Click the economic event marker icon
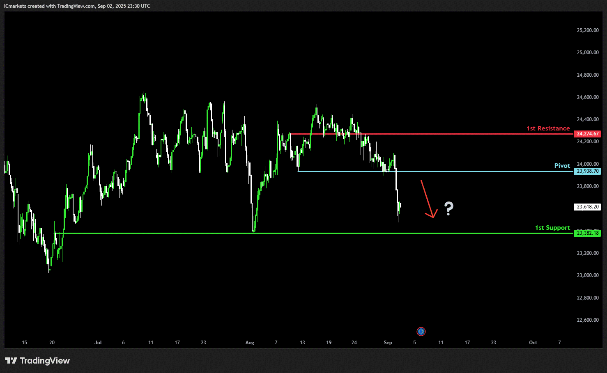 [x=421, y=332]
